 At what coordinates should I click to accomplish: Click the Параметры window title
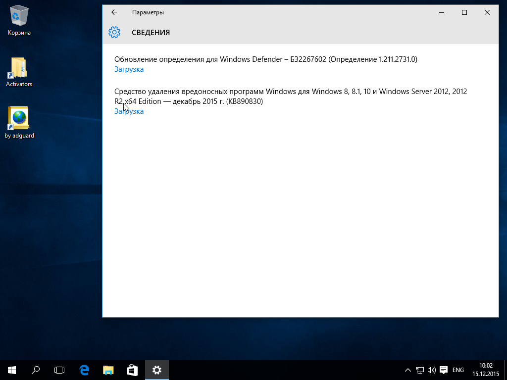pyautogui.click(x=148, y=12)
